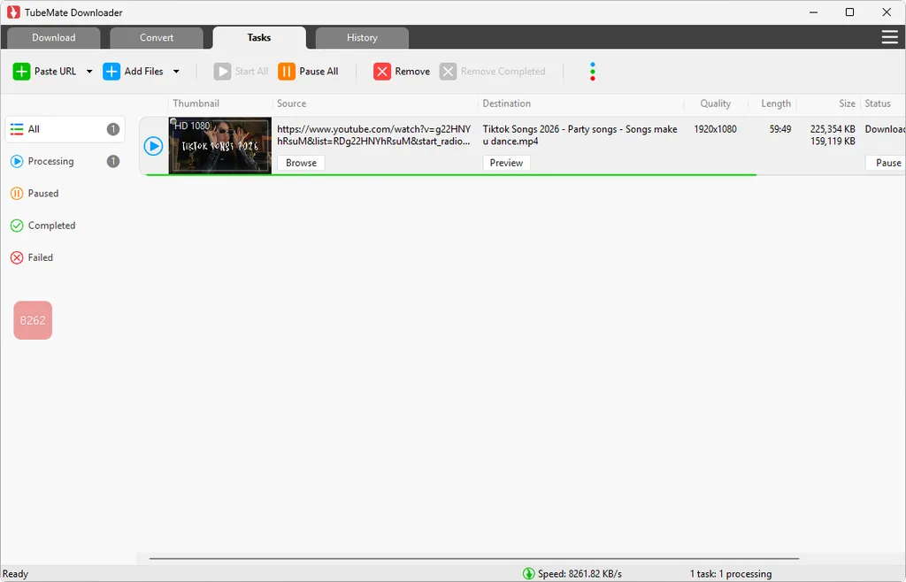Screen dimensions: 906x582
Task: Click the blue Add Files plus icon
Action: tap(111, 72)
